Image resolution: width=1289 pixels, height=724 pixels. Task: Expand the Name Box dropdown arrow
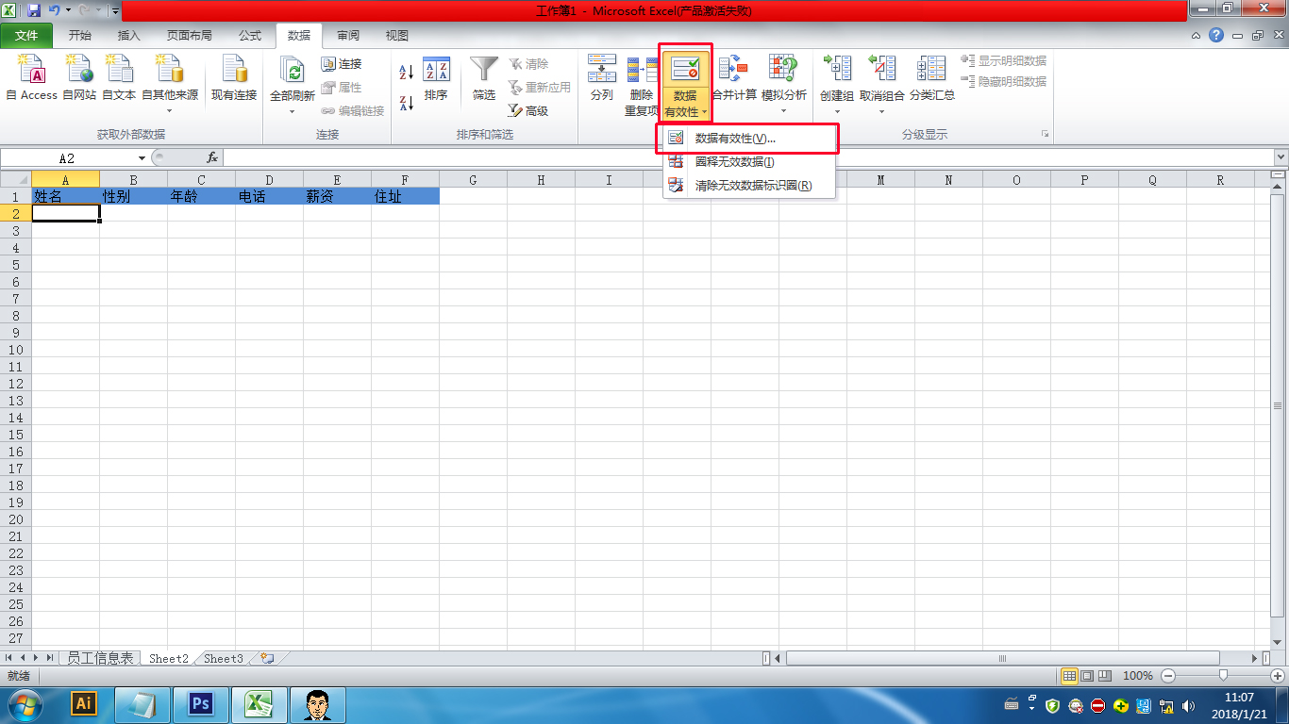coord(142,158)
